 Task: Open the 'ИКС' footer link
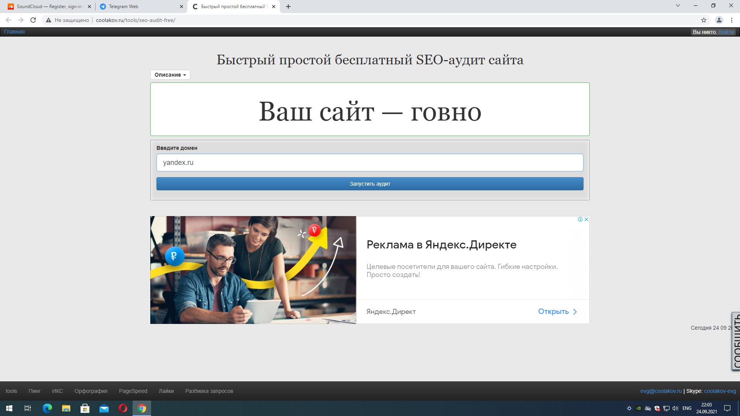[57, 391]
